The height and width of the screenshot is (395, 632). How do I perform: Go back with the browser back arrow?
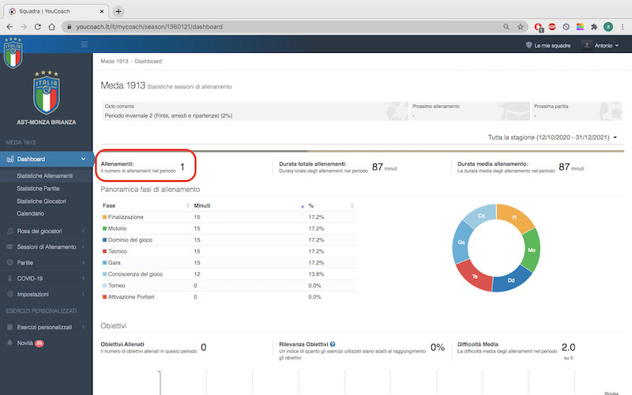click(x=9, y=27)
